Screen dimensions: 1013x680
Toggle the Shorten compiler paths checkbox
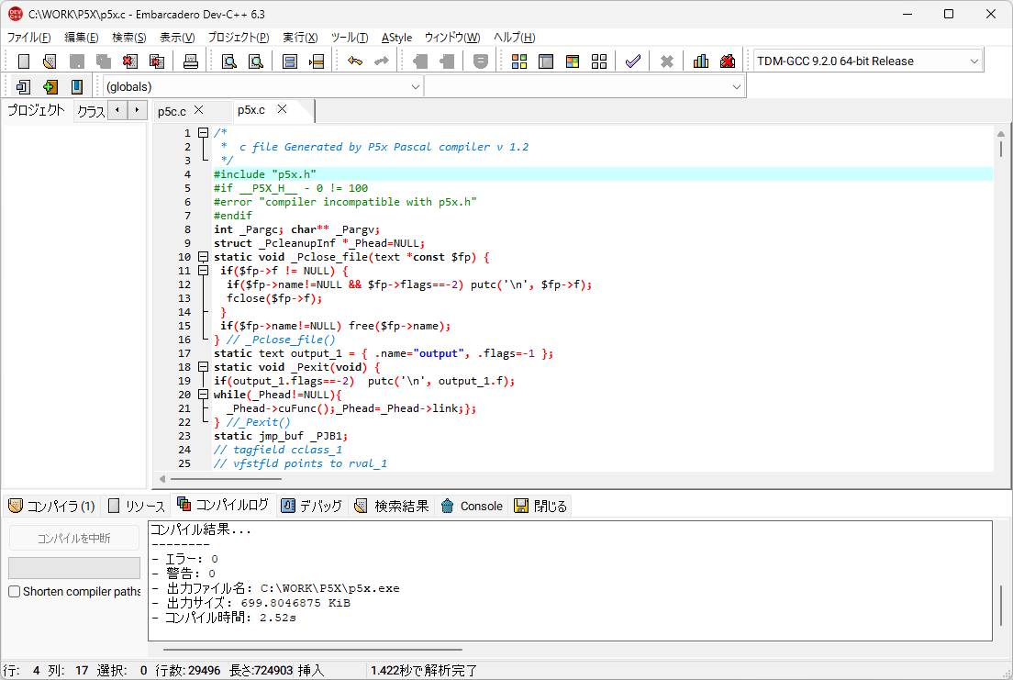14,592
